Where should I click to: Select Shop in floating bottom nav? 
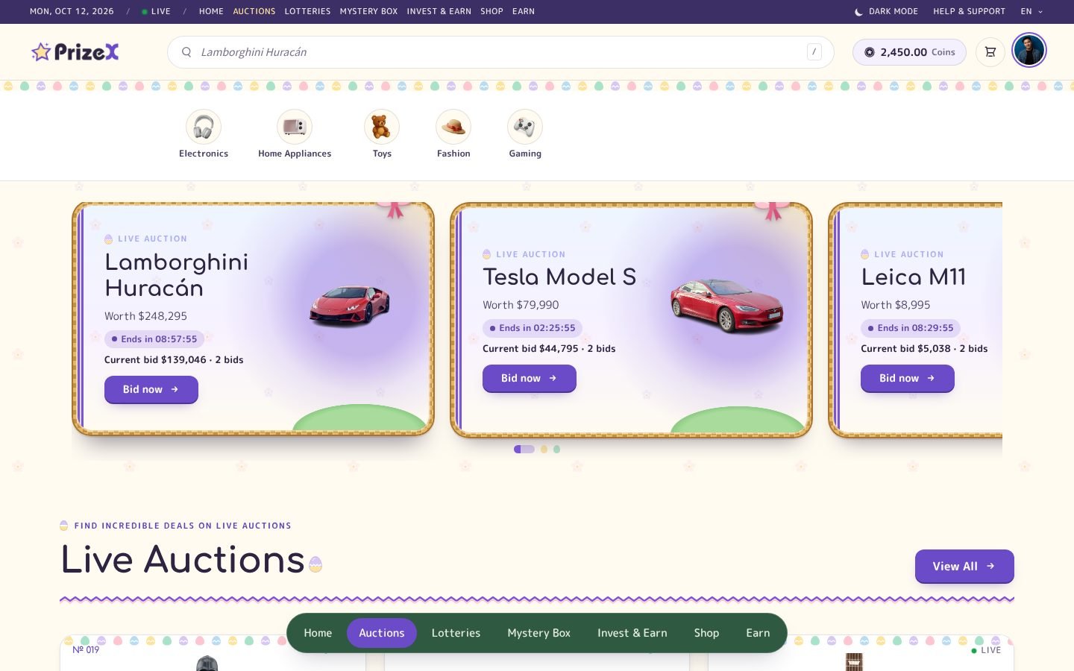[x=706, y=633]
